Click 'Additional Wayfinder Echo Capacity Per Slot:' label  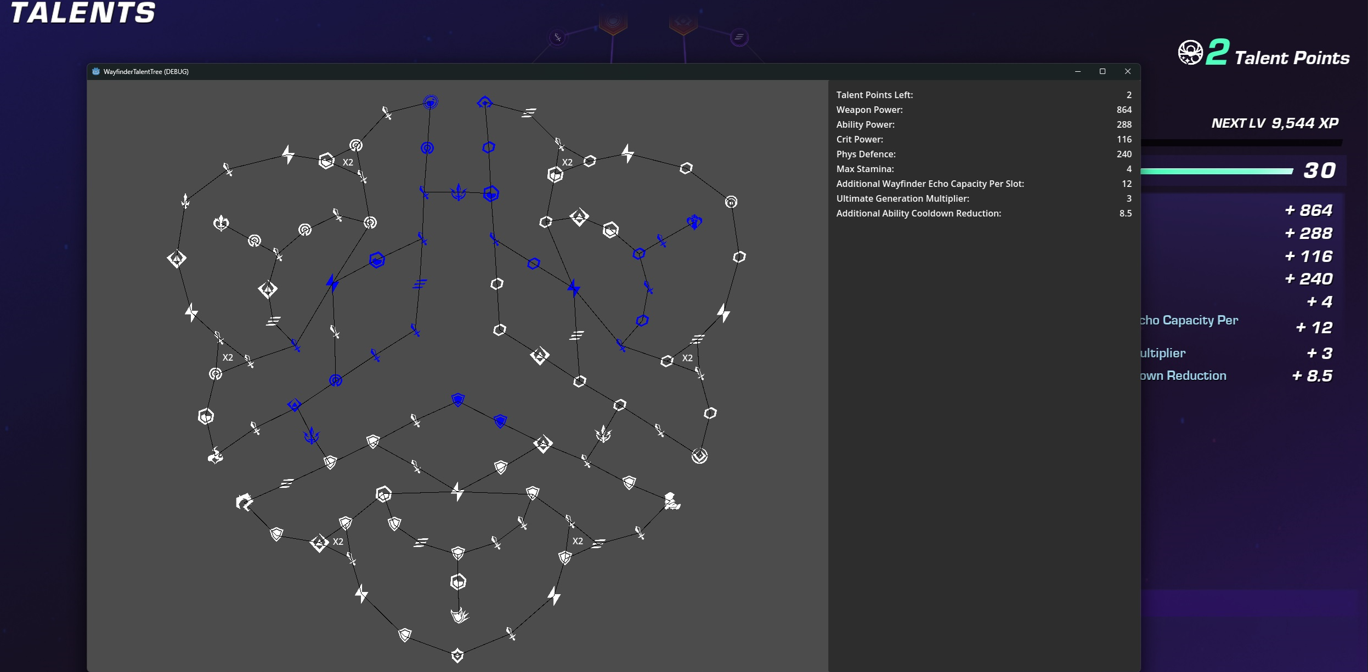[930, 184]
